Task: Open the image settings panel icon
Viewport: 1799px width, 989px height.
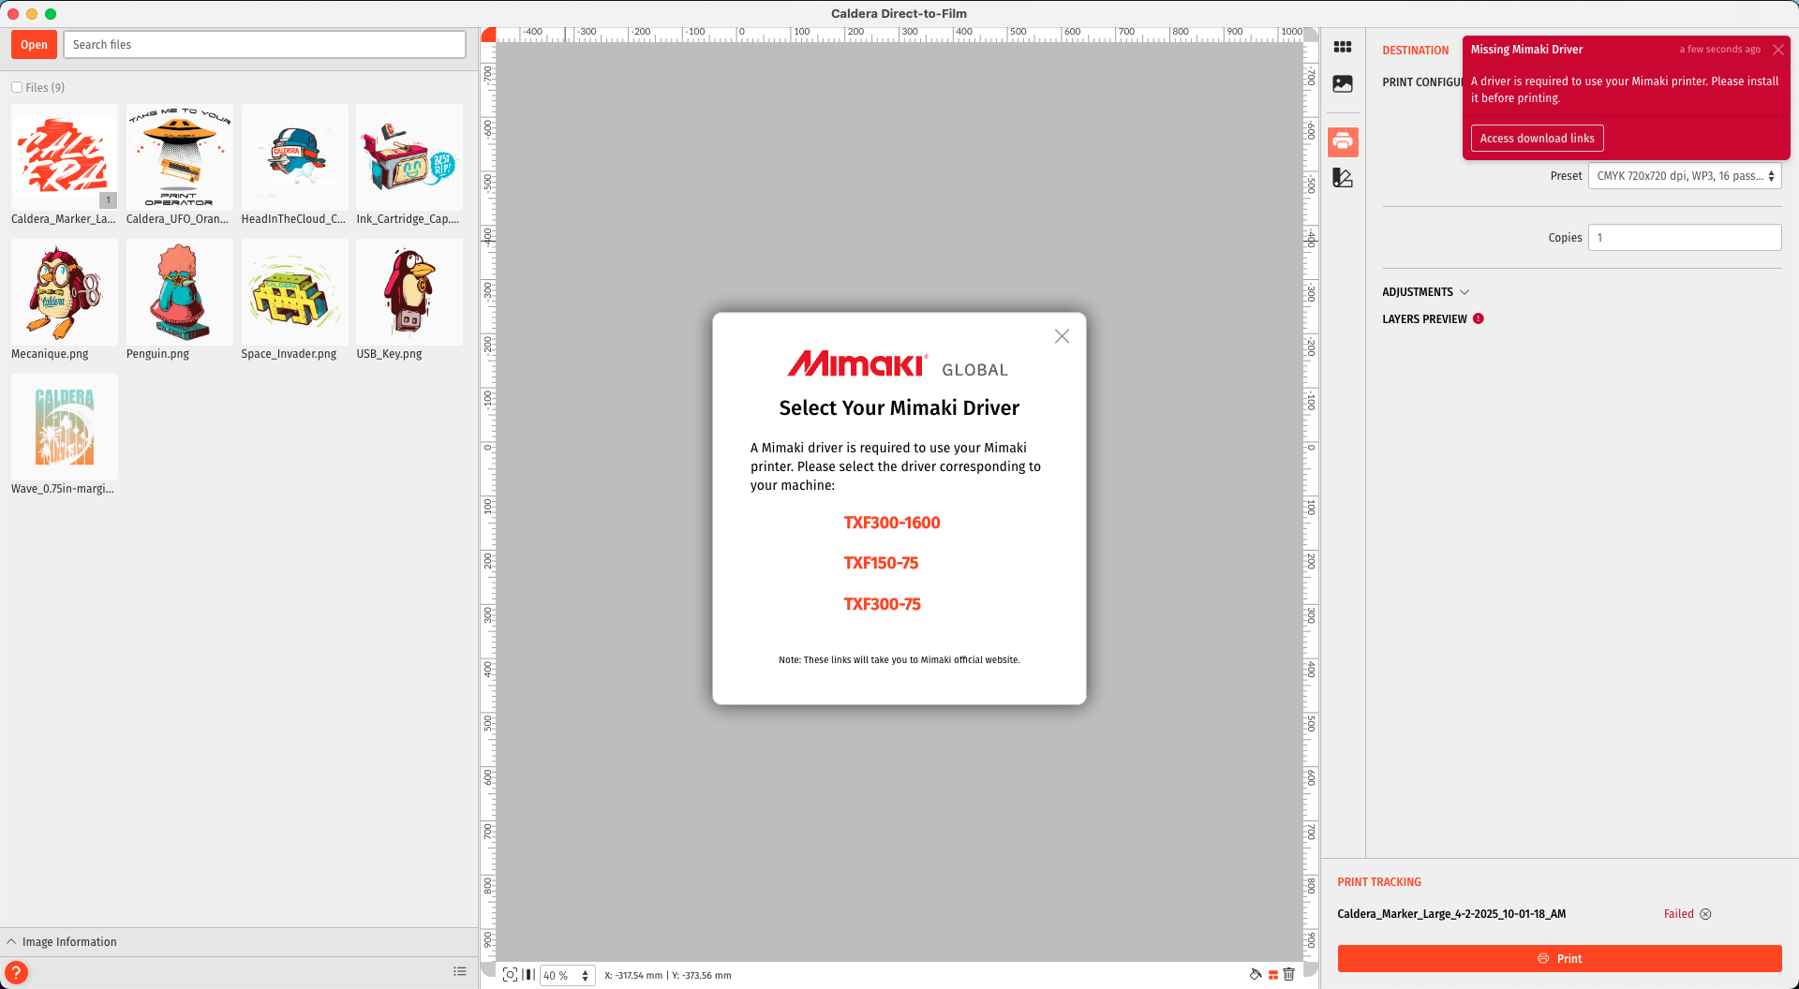Action: point(1343,84)
